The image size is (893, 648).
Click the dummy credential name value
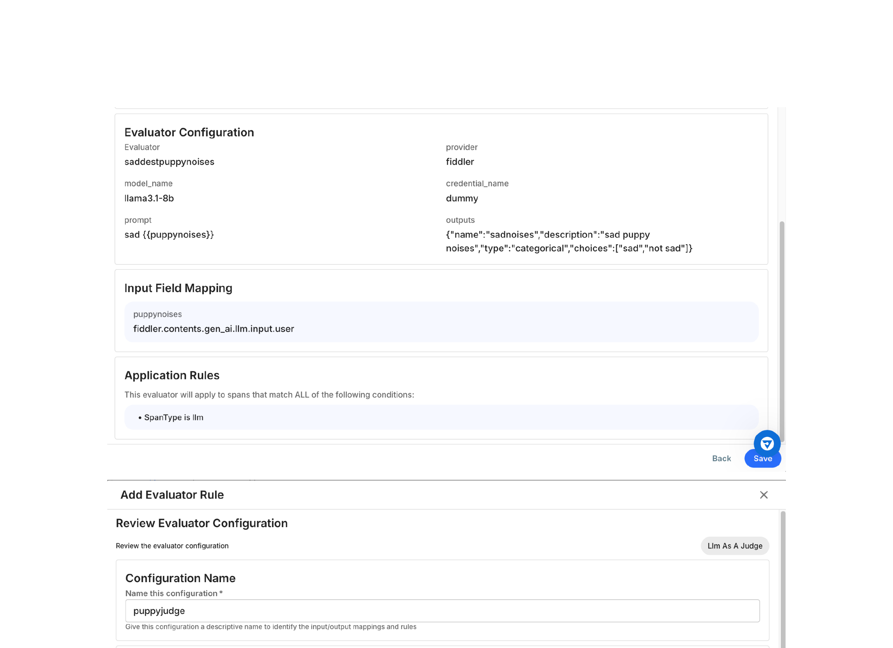pos(462,198)
